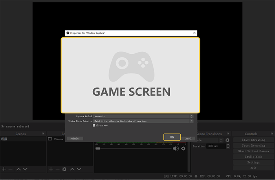
Task: Add a new source with plus icon
Action: coord(51,169)
